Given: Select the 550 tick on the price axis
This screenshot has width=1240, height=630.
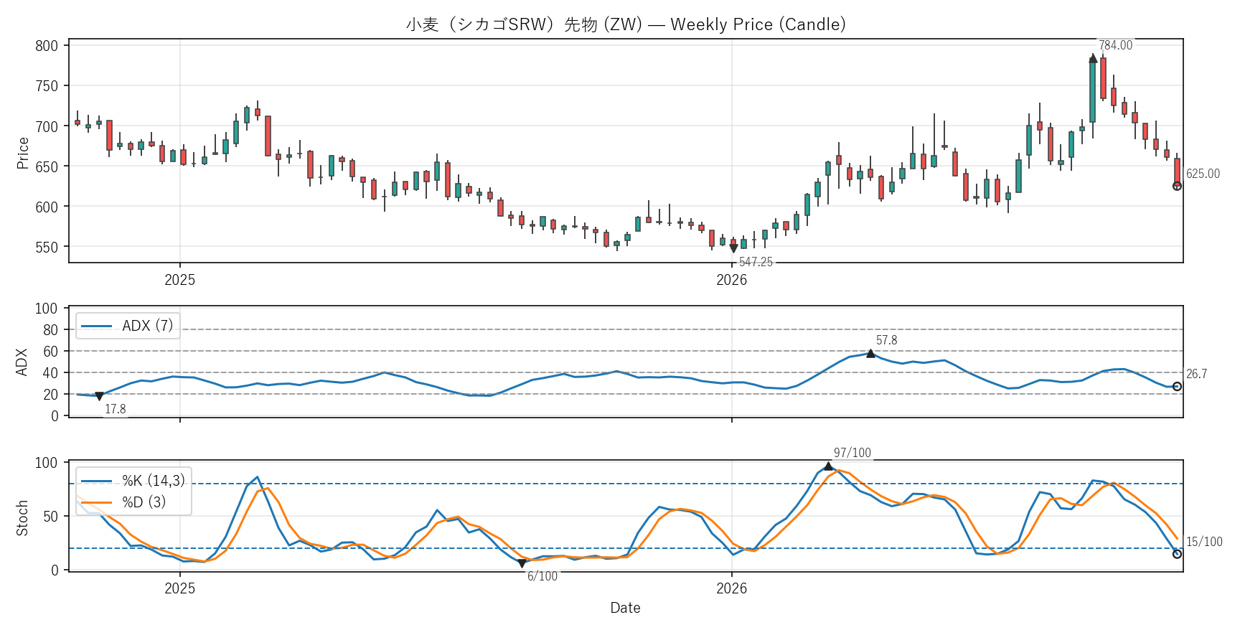Looking at the screenshot, I should coord(47,247).
